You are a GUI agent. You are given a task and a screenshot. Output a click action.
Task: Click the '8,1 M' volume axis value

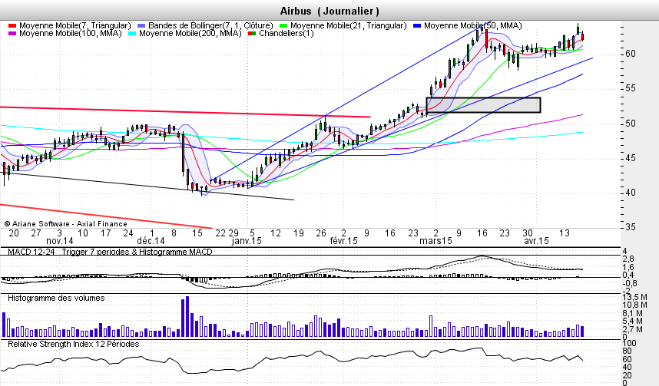pyautogui.click(x=633, y=313)
